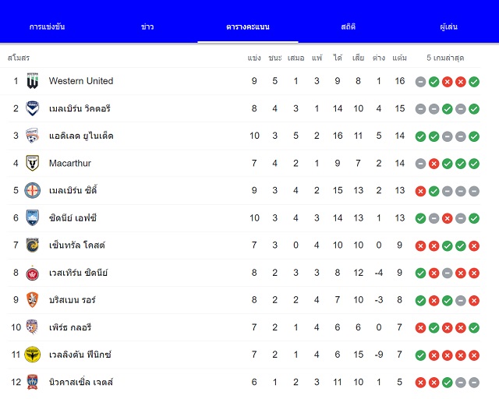The image size is (499, 399).
Task: Open the Western United team name link
Action: click(81, 81)
